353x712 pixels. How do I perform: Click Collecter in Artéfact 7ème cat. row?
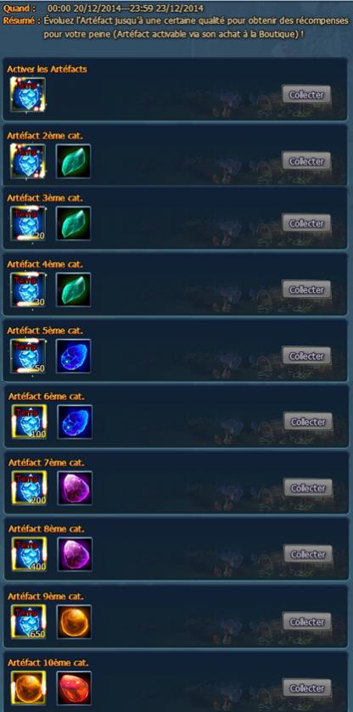308,488
